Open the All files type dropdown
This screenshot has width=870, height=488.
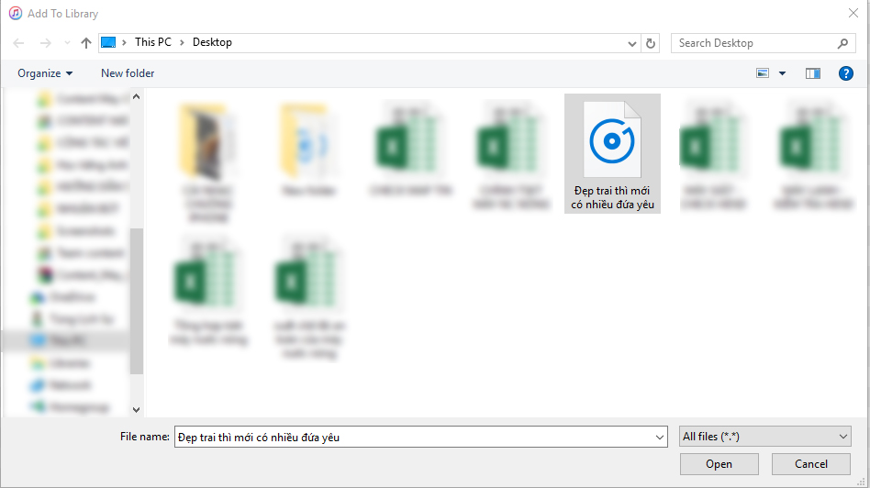(x=765, y=437)
